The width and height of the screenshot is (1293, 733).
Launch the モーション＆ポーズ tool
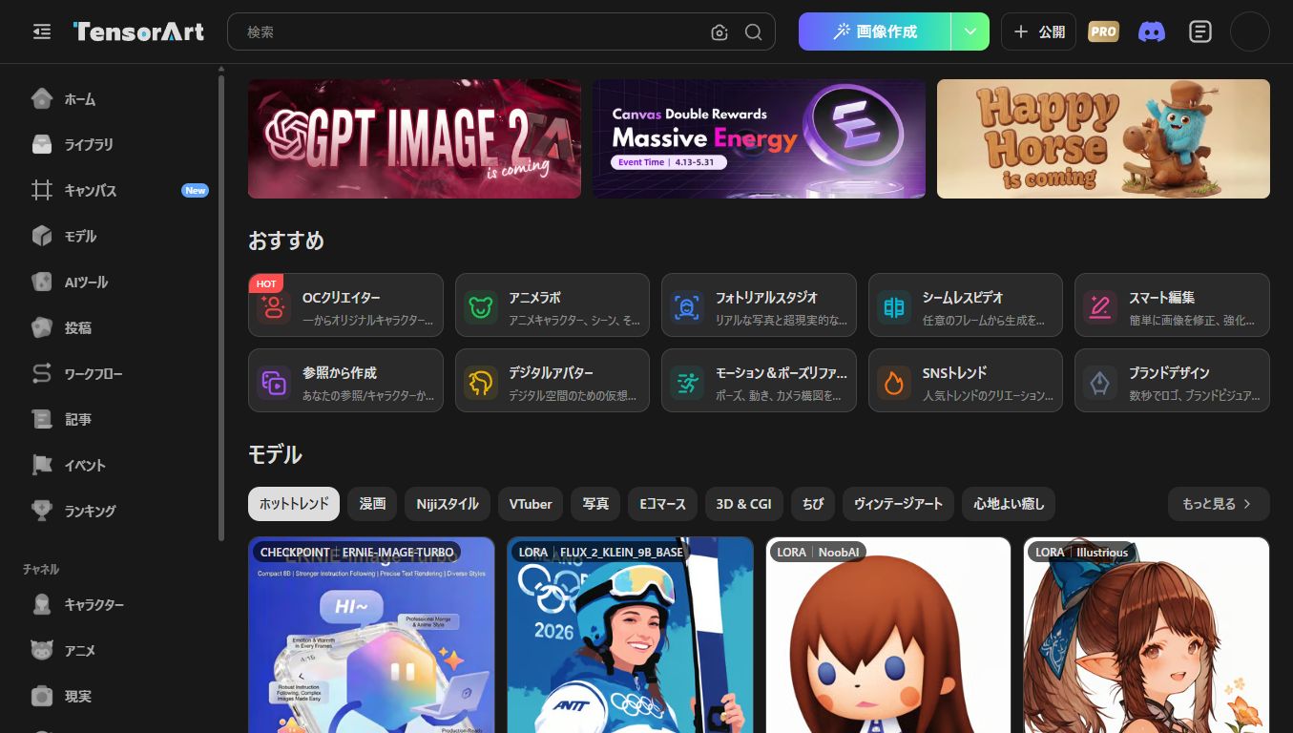[x=759, y=381]
